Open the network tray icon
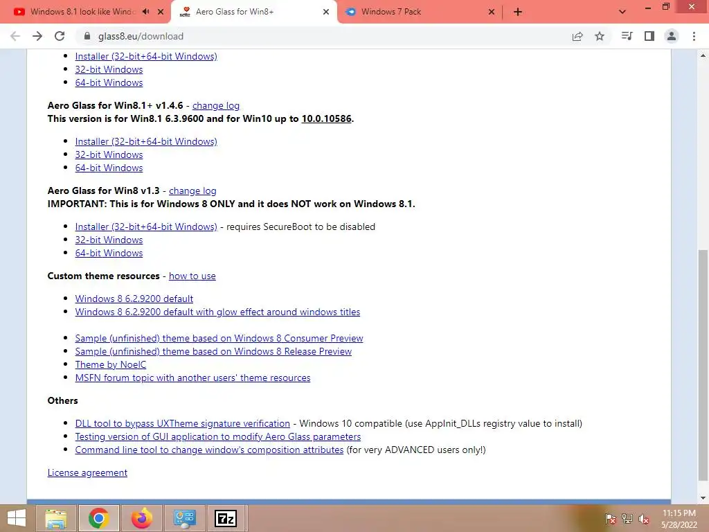This screenshot has height=532, width=709. click(x=627, y=519)
